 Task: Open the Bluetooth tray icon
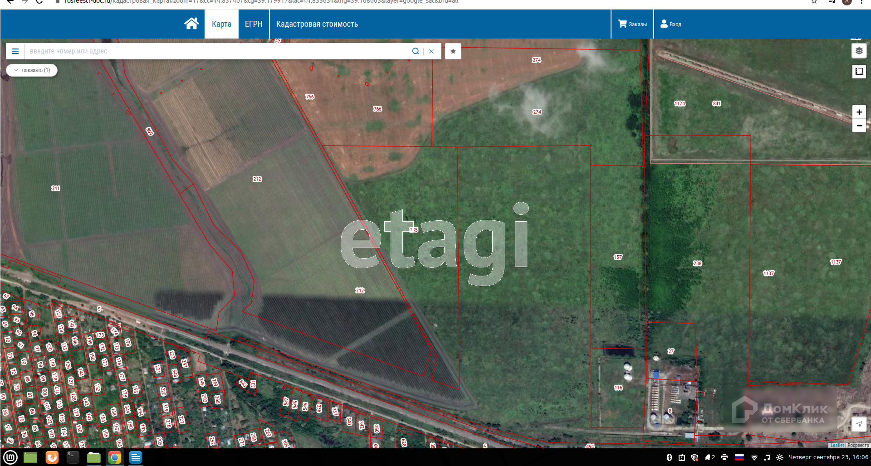pos(669,457)
